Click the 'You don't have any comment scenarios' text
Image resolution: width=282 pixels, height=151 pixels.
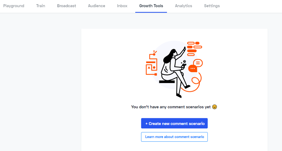(x=171, y=107)
